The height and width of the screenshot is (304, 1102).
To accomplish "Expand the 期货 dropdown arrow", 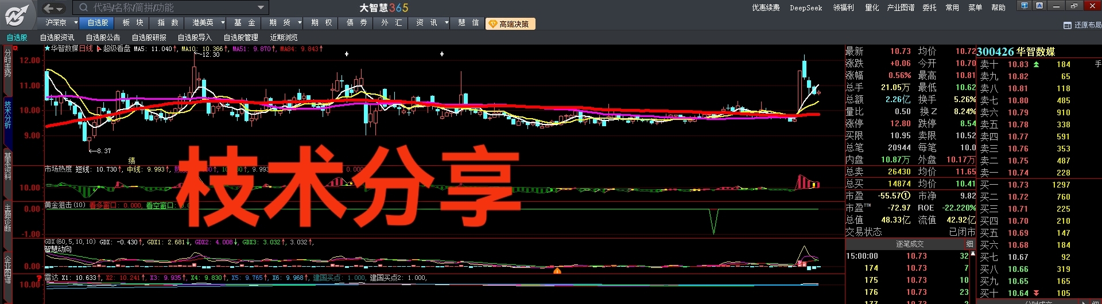I will (300, 23).
